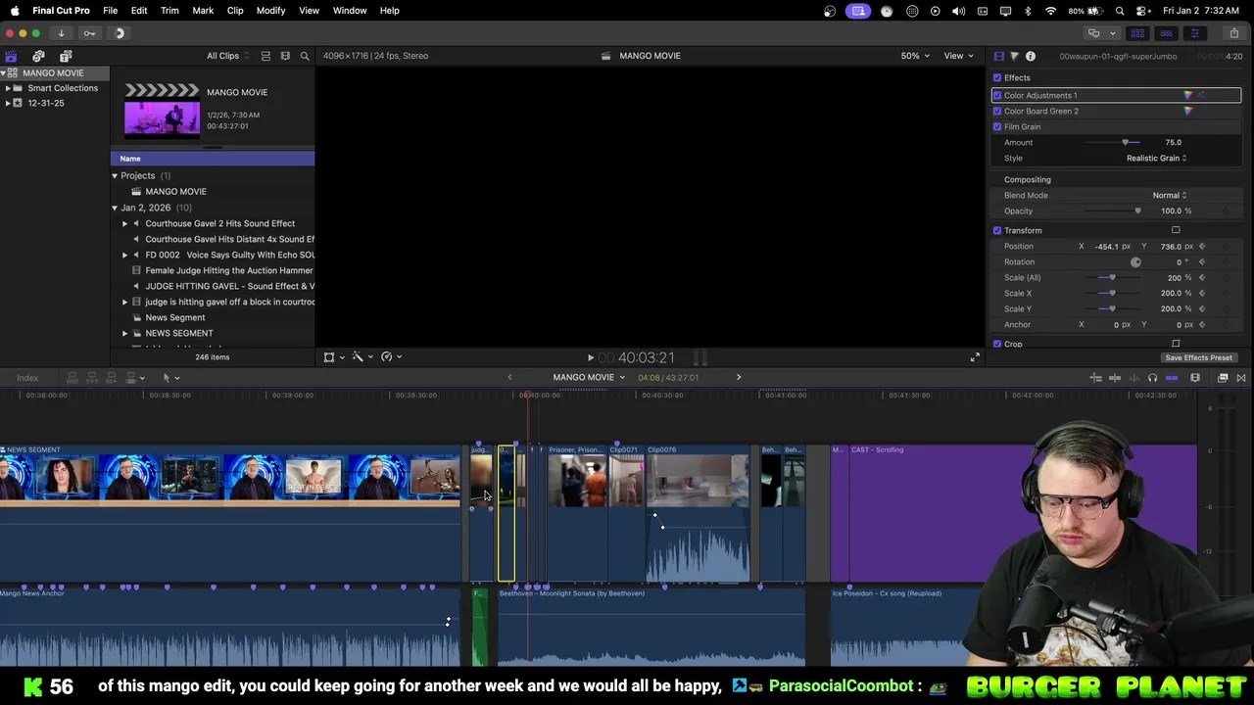Screen dimensions: 1254x705
Task: Uncheck the Film Grain effect
Action: (997, 126)
